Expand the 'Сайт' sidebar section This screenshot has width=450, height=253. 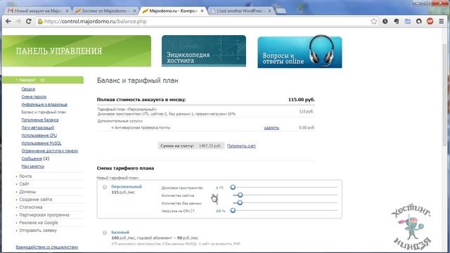point(24,184)
